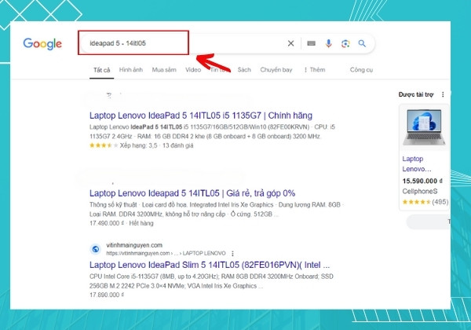Click the vitinhmainguyen.com globe favicon

pyautogui.click(x=96, y=249)
